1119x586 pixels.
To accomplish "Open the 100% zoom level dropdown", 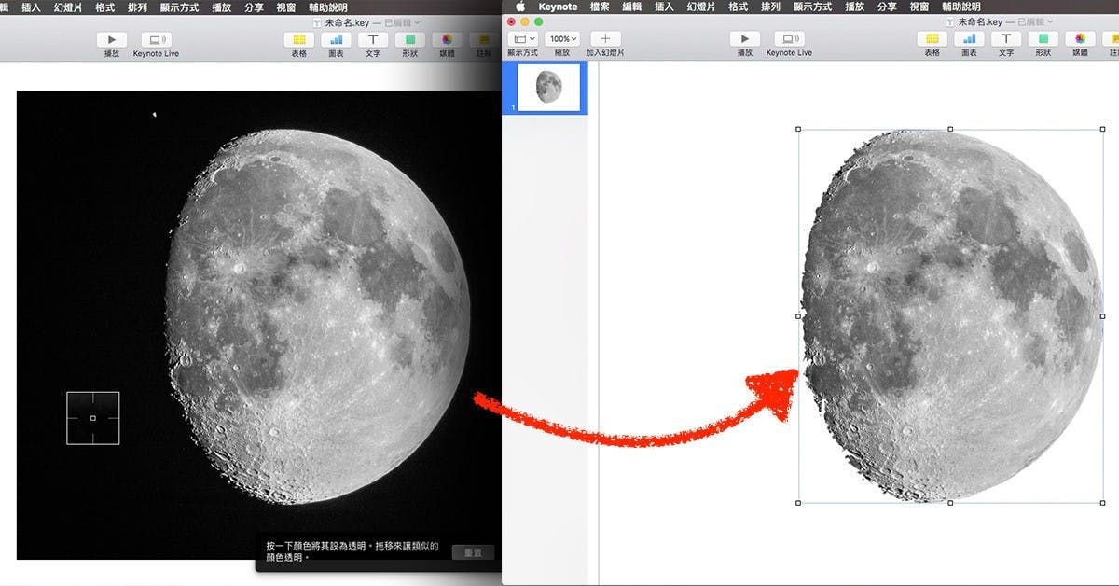I will coord(561,39).
